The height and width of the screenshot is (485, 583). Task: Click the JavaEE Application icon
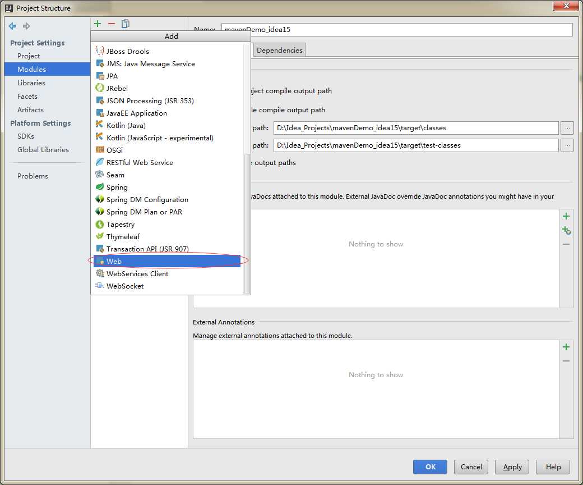click(x=100, y=113)
